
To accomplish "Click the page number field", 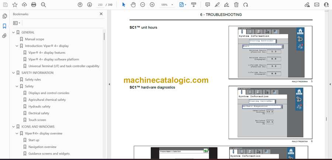I will coord(100,5).
